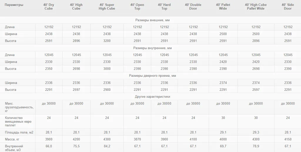Click the Площадь пола, м2 row label
Screen dimensions: 301x152
coord(19,132)
